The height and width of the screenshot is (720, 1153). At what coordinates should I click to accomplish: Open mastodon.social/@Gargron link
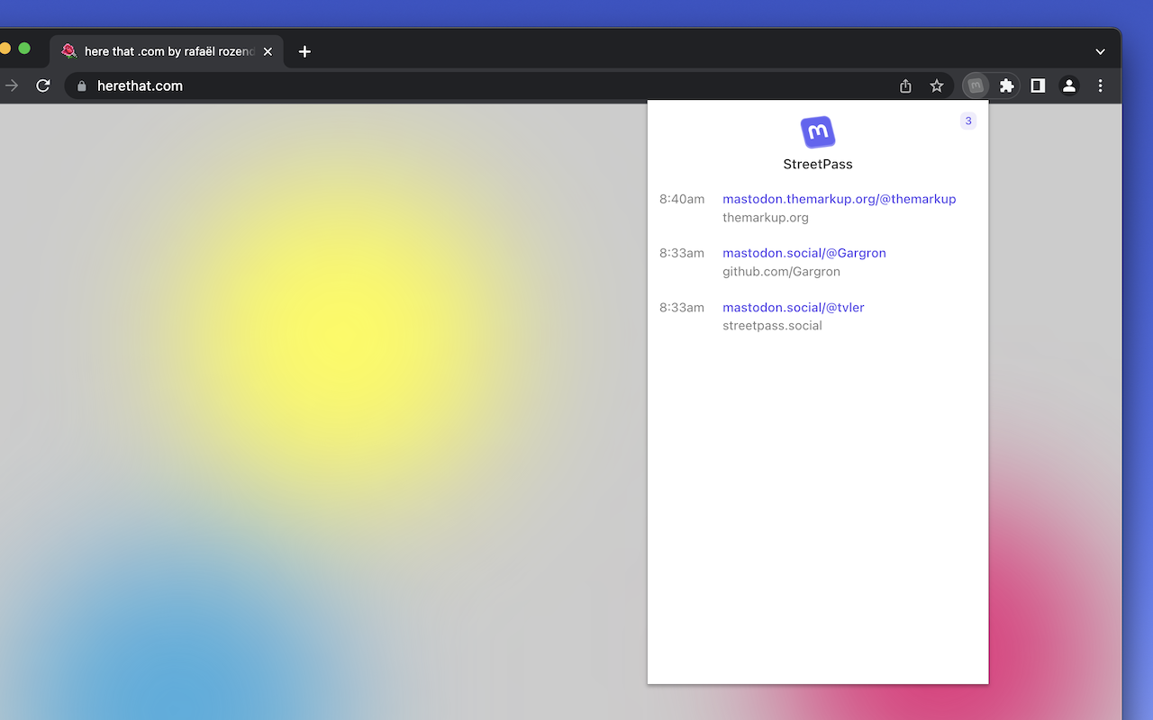point(804,253)
